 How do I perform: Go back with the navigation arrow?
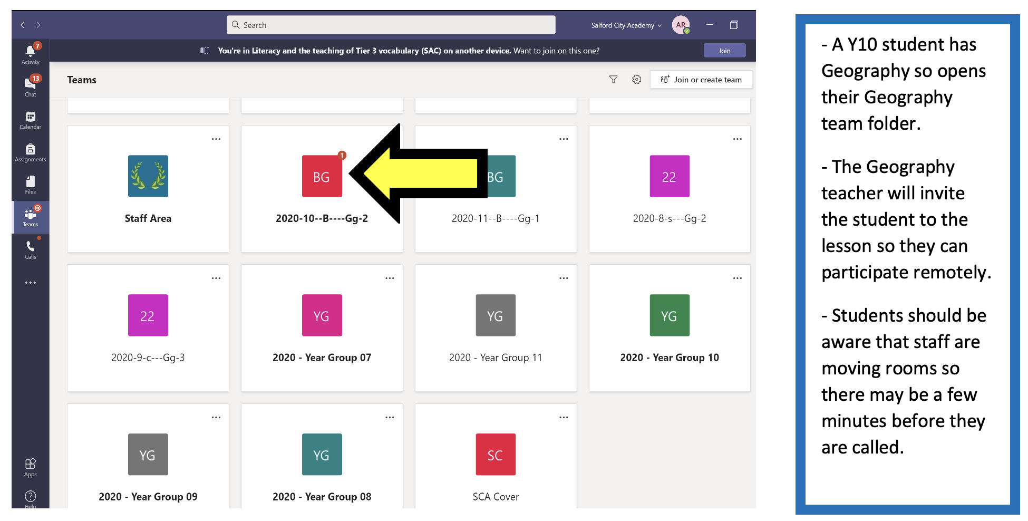(23, 25)
